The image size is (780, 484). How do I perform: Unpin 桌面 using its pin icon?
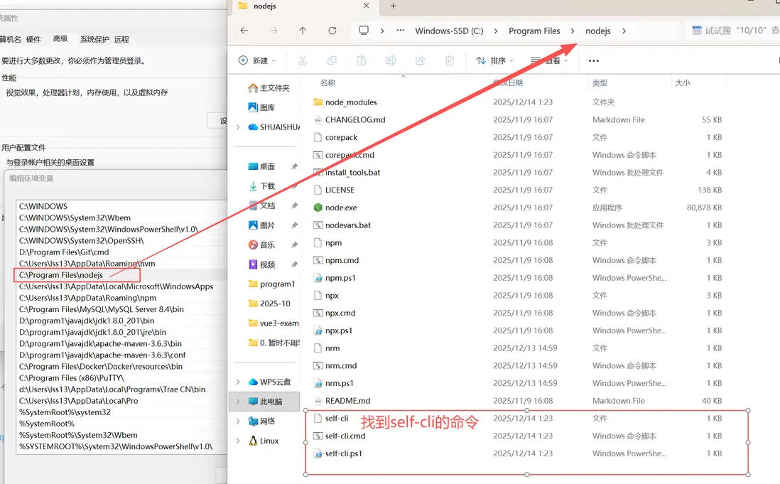tap(295, 166)
